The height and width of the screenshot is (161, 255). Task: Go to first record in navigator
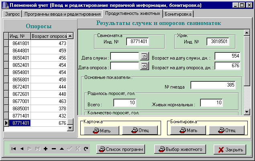(14, 149)
